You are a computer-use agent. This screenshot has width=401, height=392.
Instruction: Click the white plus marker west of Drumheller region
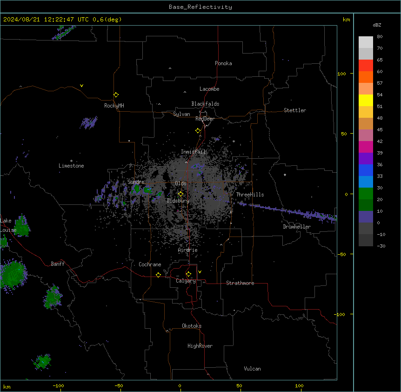click(285, 175)
